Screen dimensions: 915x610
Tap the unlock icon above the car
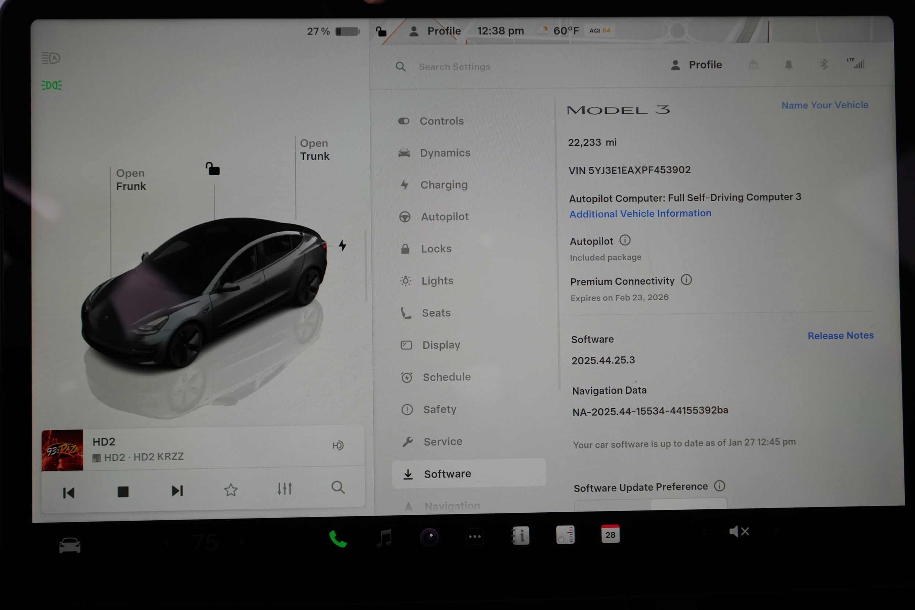(213, 169)
